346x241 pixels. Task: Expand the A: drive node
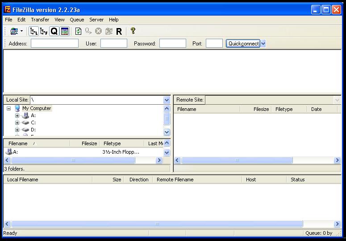[x=17, y=115]
